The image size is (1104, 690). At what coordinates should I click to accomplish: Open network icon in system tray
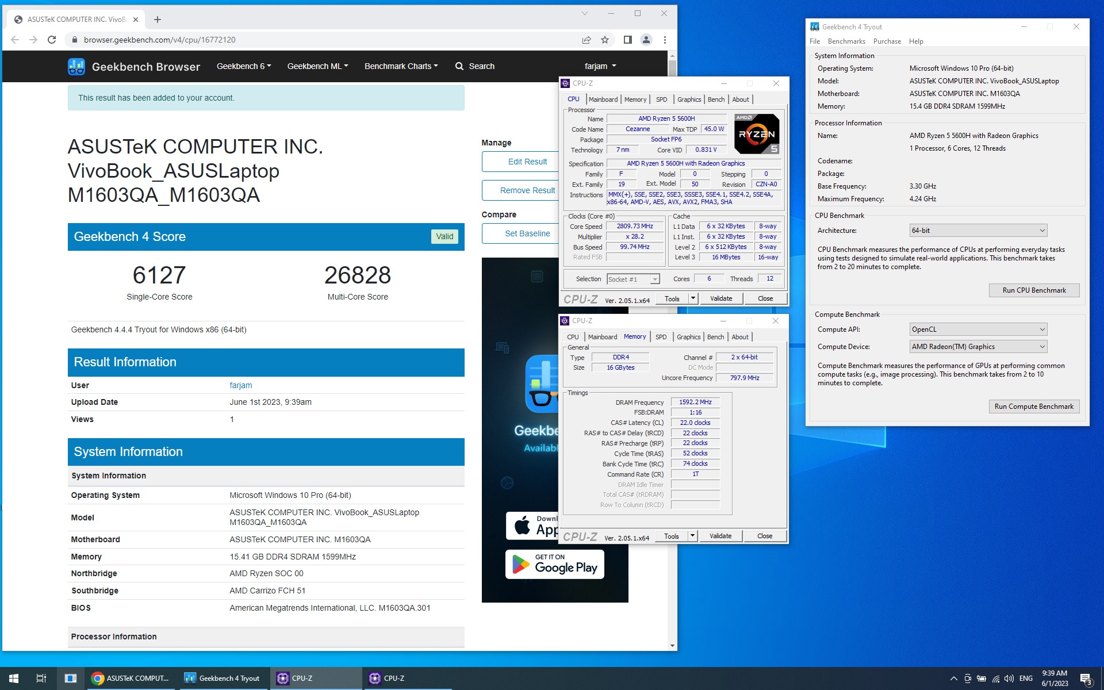(x=995, y=678)
